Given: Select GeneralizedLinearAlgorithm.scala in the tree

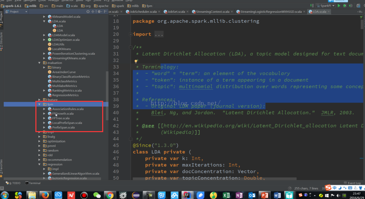Looking at the screenshot, I should tap(75, 173).
